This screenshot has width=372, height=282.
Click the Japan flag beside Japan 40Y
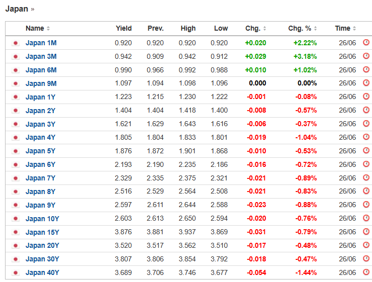point(16,273)
